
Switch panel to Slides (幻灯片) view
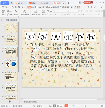pyautogui.click(x=14, y=20)
